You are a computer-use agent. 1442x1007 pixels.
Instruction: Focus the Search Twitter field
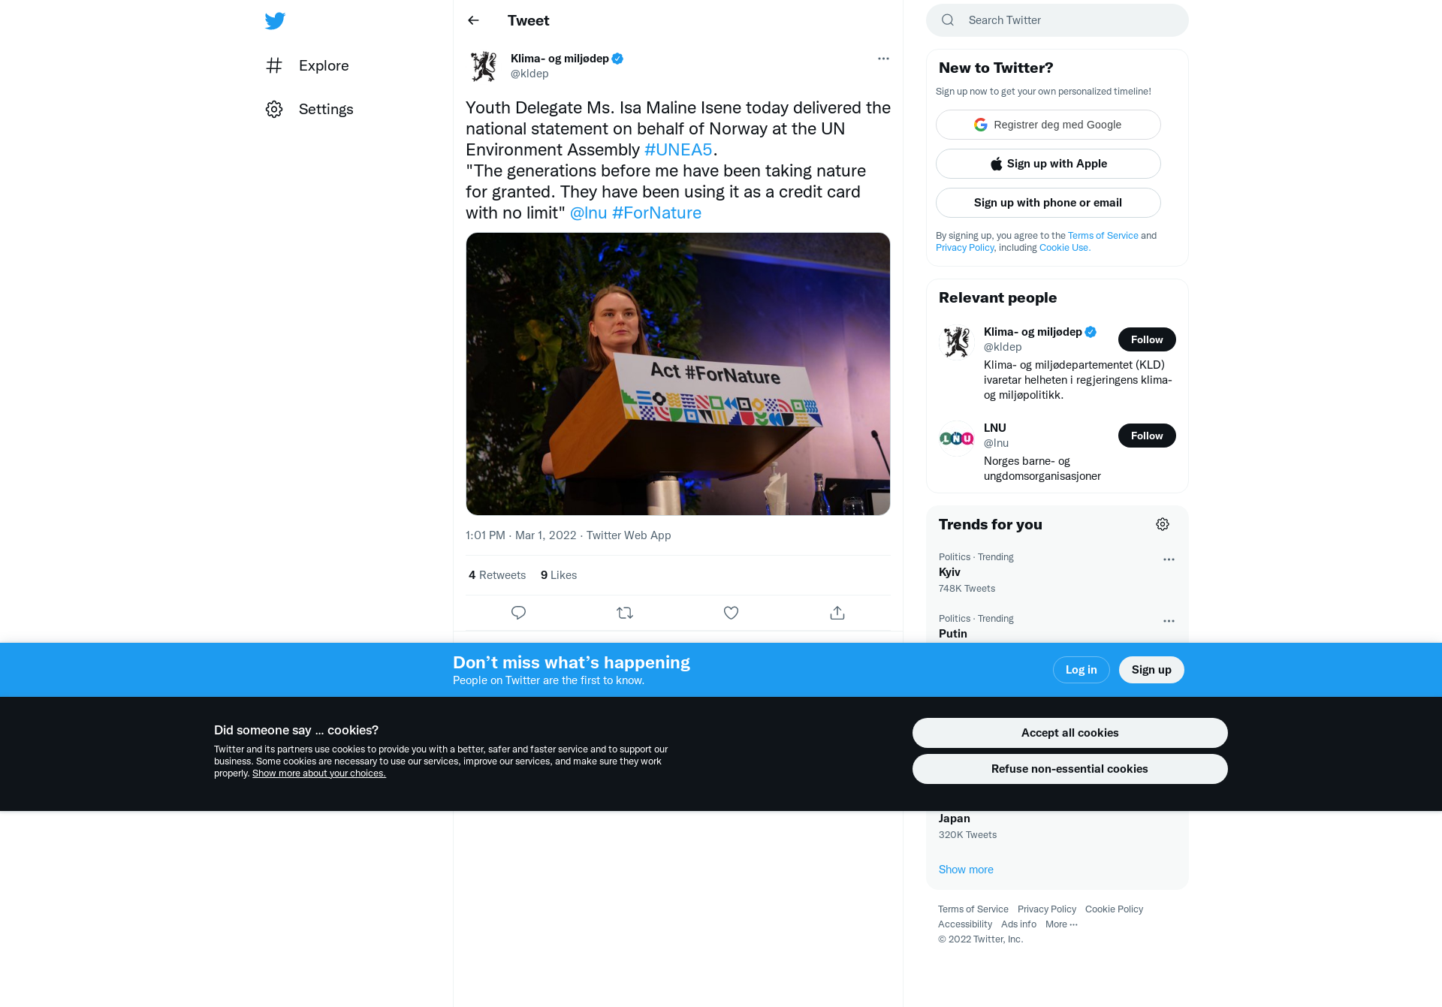(x=1057, y=20)
